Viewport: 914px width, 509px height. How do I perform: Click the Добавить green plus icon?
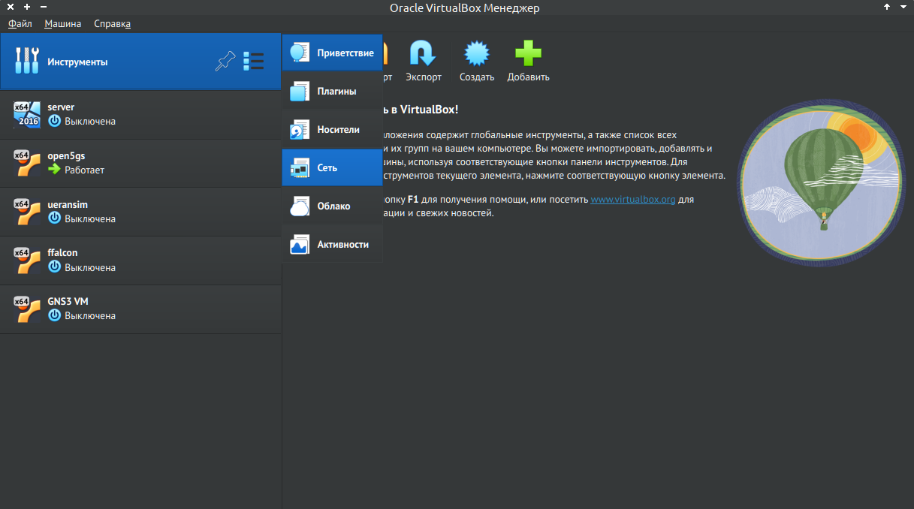[x=528, y=54]
